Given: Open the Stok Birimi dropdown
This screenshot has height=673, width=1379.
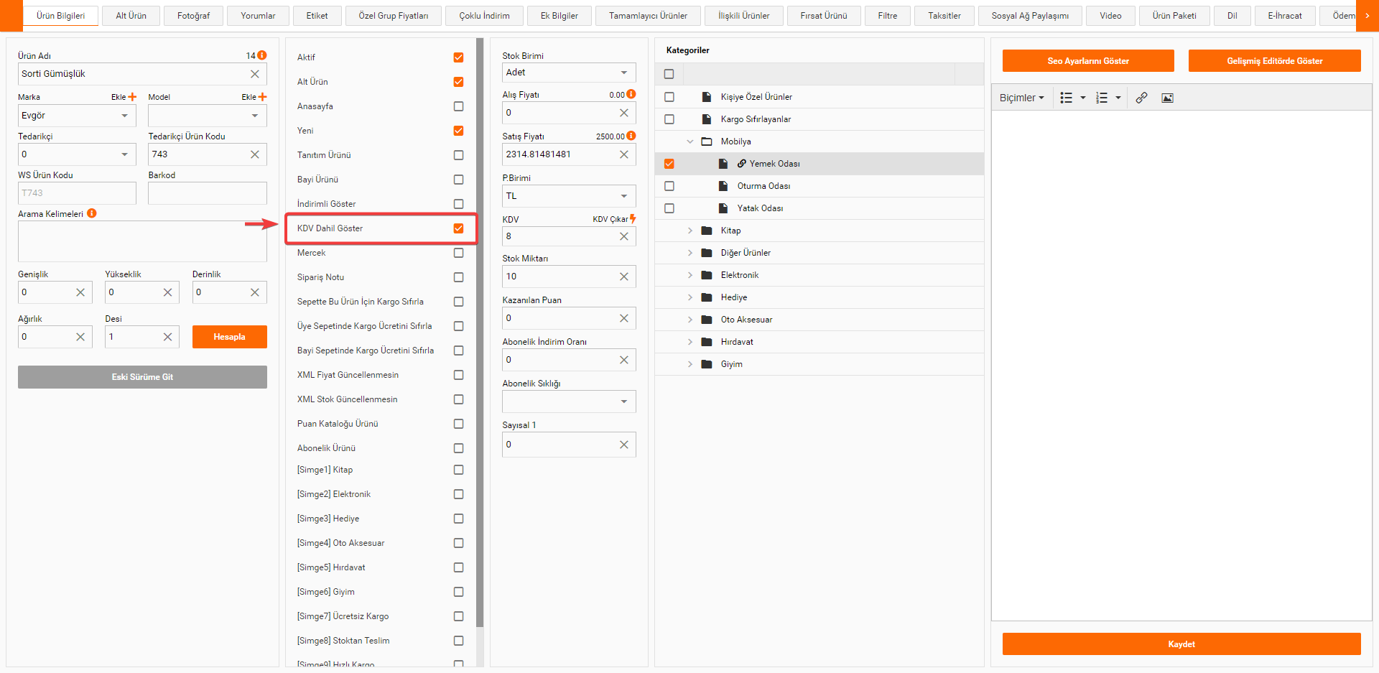Looking at the screenshot, I should [569, 73].
